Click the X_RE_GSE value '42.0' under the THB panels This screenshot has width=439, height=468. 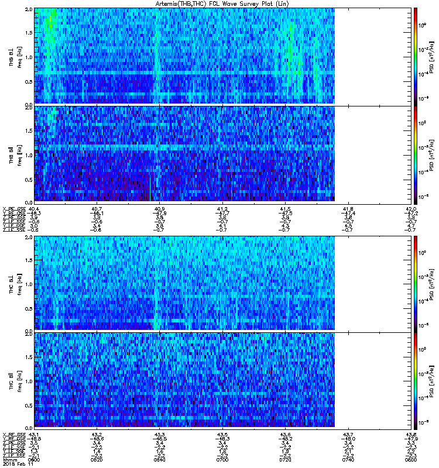[411, 209]
